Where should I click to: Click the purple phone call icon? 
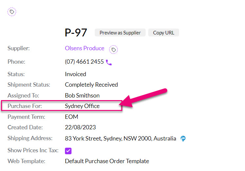[109, 62]
